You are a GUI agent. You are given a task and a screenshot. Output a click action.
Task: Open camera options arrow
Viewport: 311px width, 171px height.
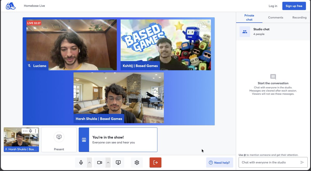pos(108,162)
